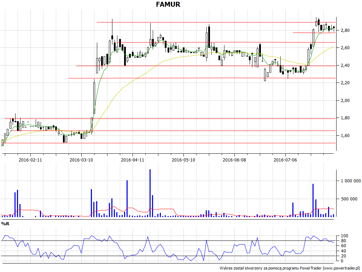Click the 2,60 price axis label

click(345, 48)
